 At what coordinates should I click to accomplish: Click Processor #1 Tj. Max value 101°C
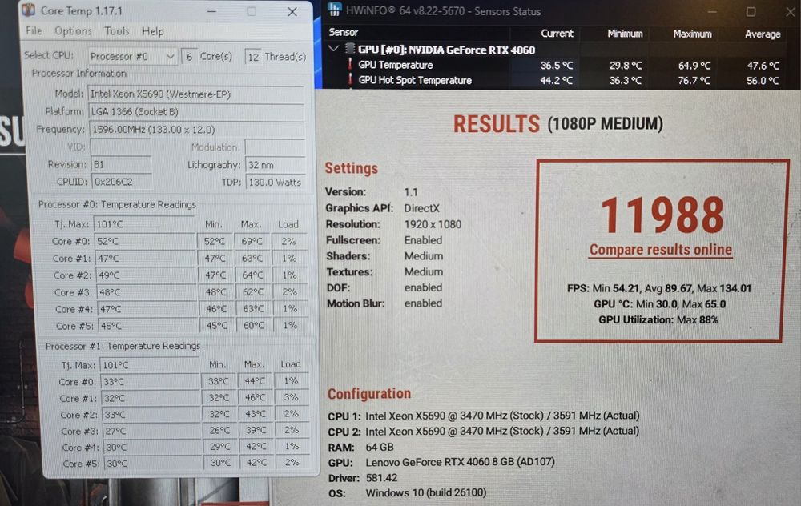(x=150, y=365)
